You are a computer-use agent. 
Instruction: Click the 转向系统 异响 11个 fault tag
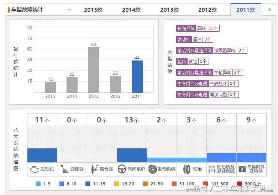tap(198, 28)
